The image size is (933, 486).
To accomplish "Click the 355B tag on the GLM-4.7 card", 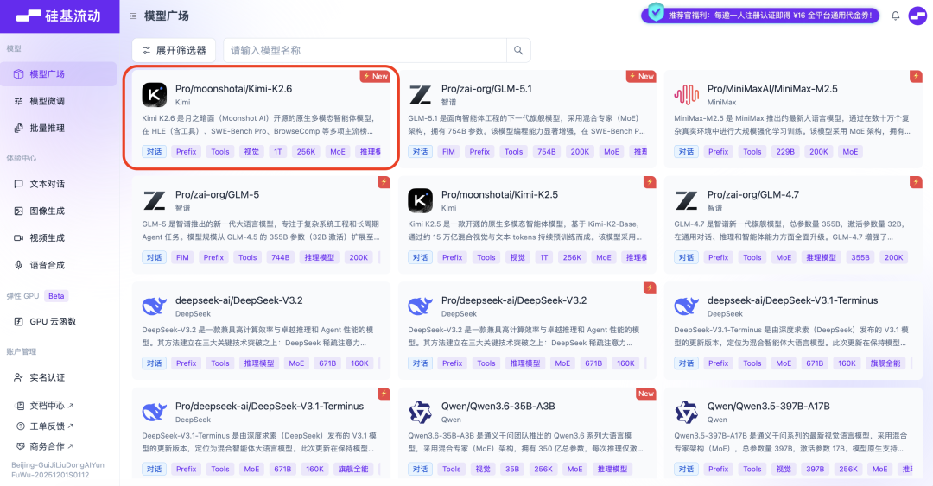I will click(860, 257).
